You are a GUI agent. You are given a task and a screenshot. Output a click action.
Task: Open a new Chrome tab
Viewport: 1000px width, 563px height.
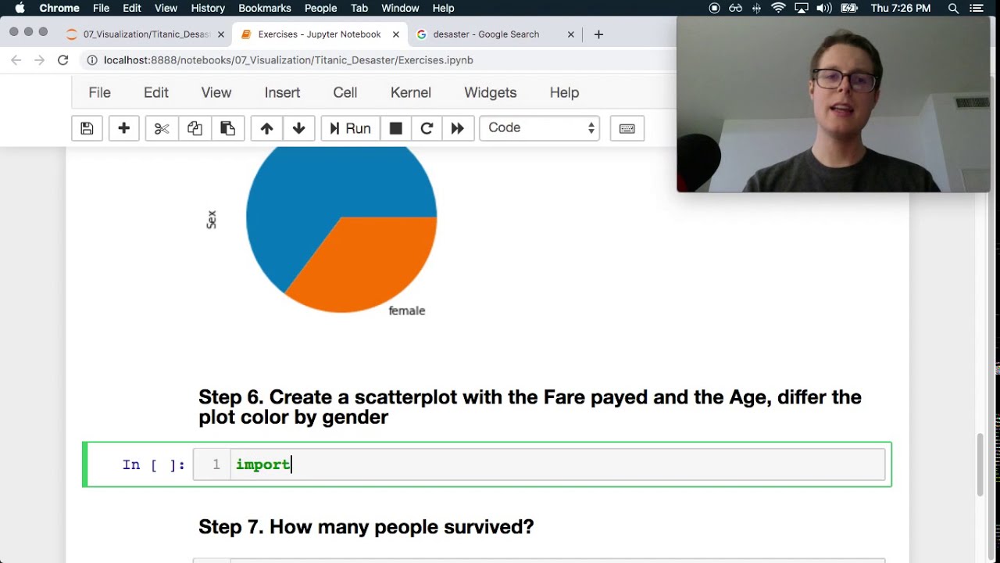click(x=598, y=34)
